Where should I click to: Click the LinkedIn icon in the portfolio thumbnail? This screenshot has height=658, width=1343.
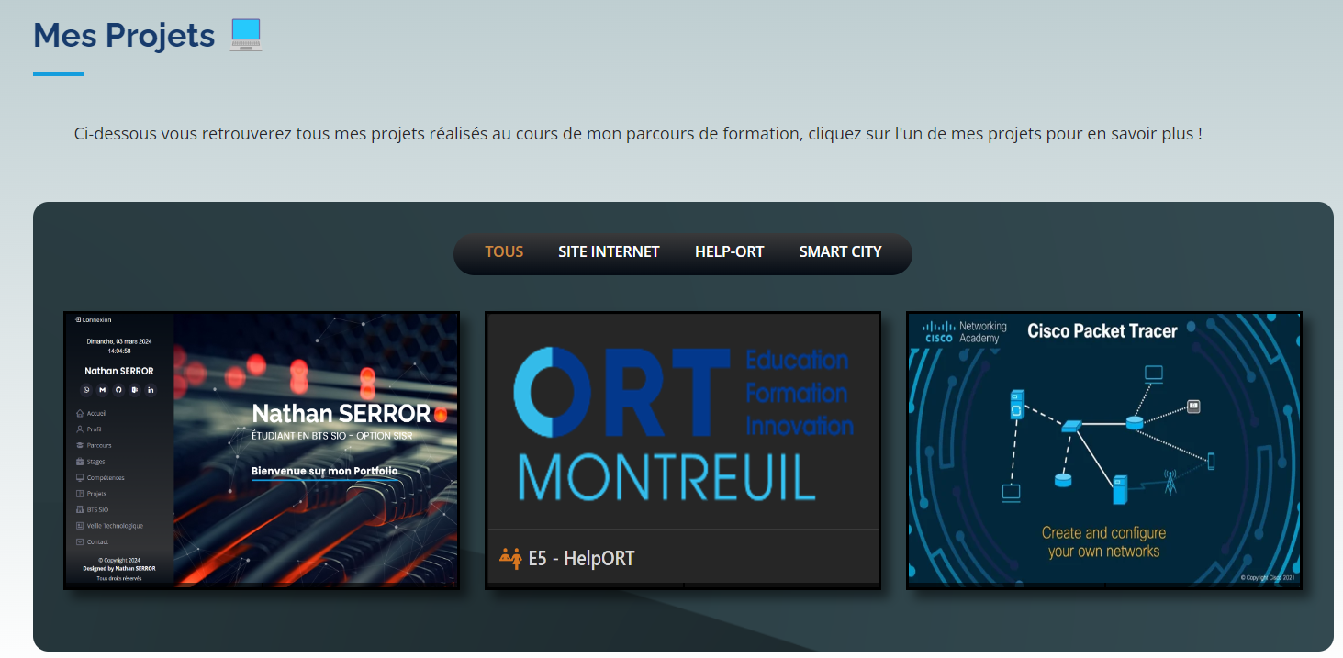(x=151, y=390)
